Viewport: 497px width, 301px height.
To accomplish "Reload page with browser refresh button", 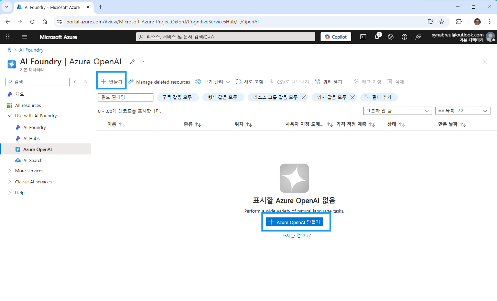I will [x=32, y=22].
